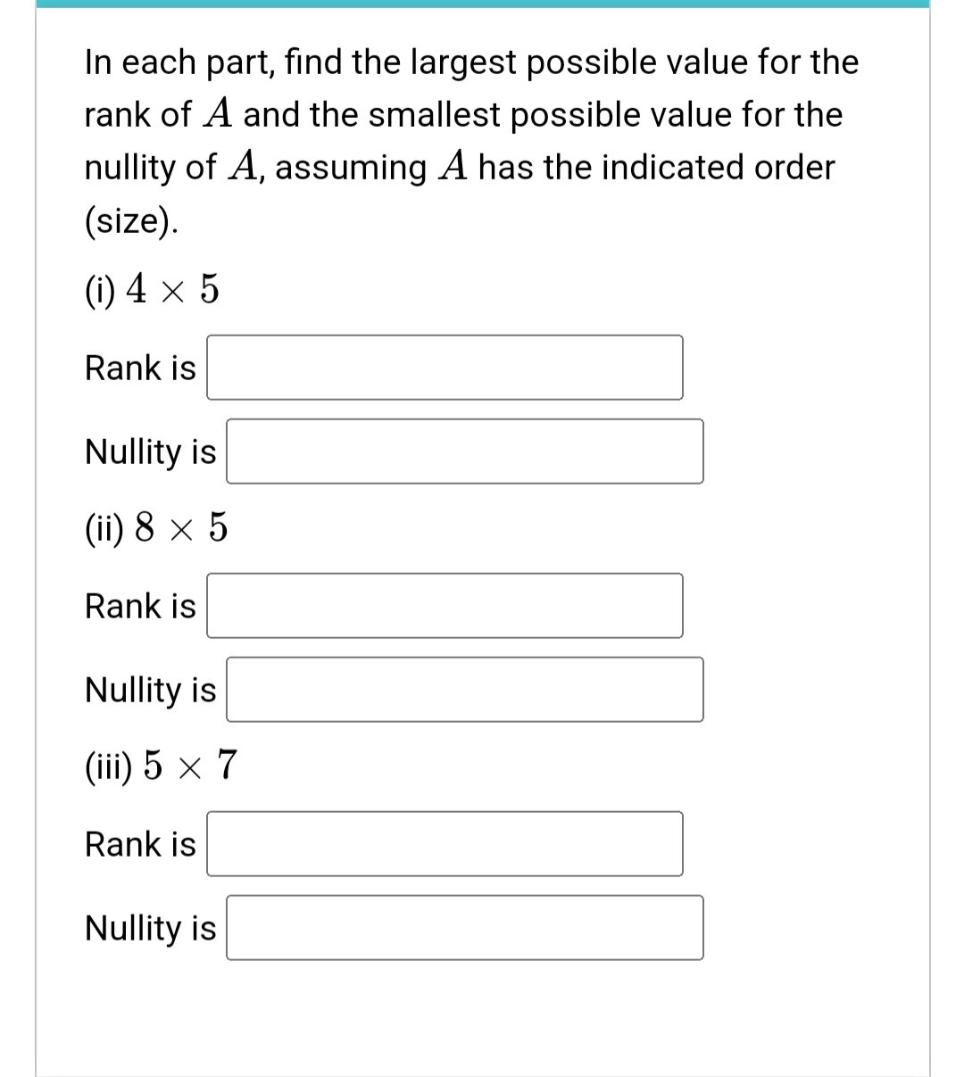Click the '(iii) 5 × 7' heading text
964x1077 pixels.
159,766
